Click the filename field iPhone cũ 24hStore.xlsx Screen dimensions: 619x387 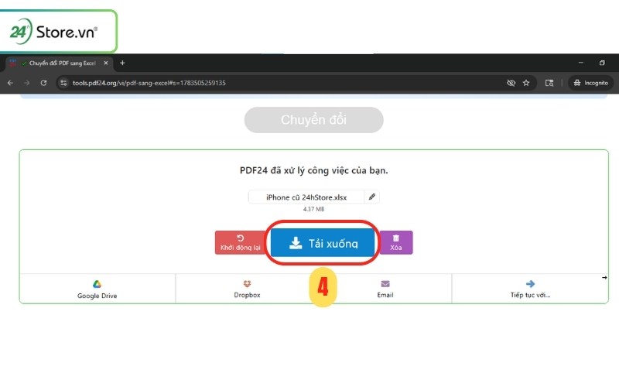click(x=306, y=197)
